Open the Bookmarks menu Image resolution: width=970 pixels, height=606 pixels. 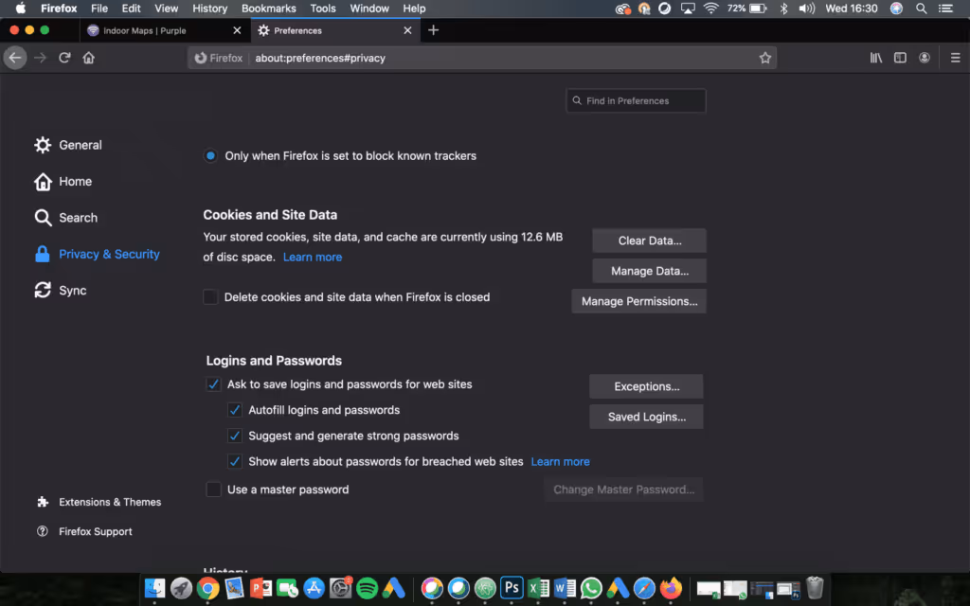point(268,9)
